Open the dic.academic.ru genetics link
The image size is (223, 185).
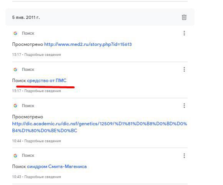click(x=100, y=127)
